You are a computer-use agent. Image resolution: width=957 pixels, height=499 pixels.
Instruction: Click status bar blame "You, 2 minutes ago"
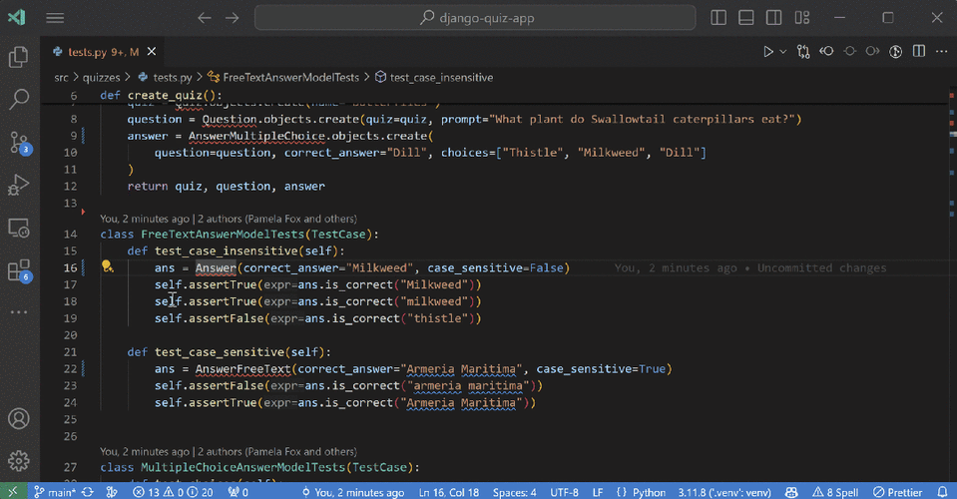pos(353,492)
